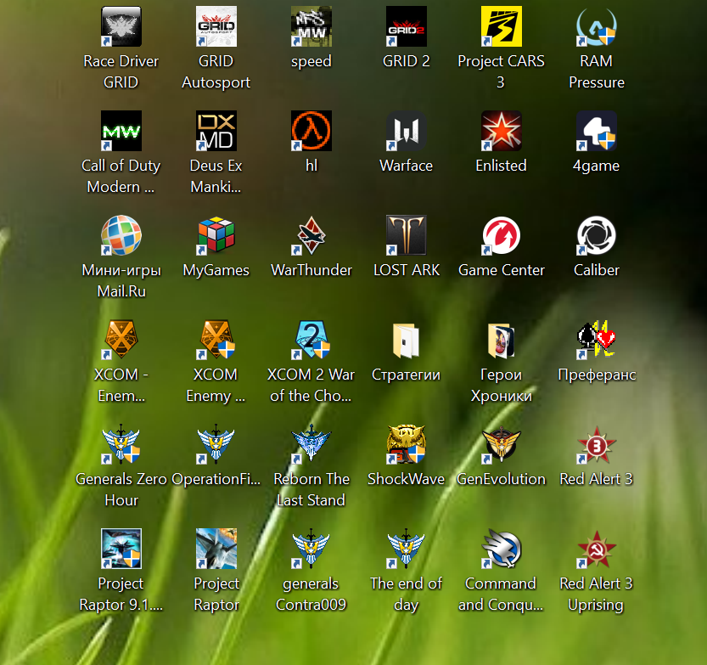This screenshot has height=665, width=707.
Task: Click the Deus Ex Mankind Divided icon
Action: tap(216, 132)
